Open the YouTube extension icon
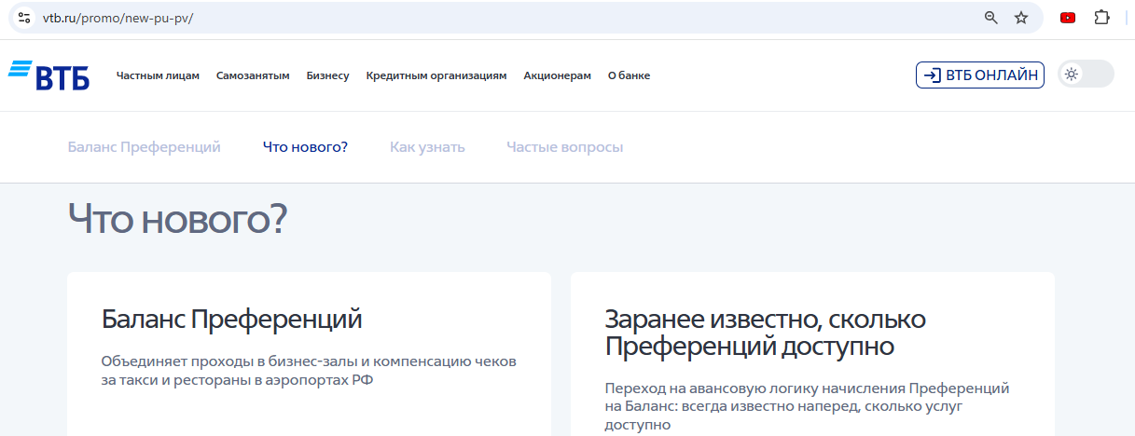The width and height of the screenshot is (1135, 436). coord(1068,18)
